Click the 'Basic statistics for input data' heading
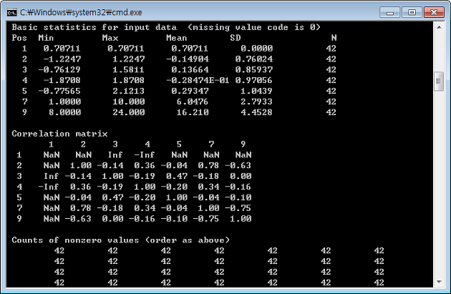451x294 pixels. click(94, 27)
